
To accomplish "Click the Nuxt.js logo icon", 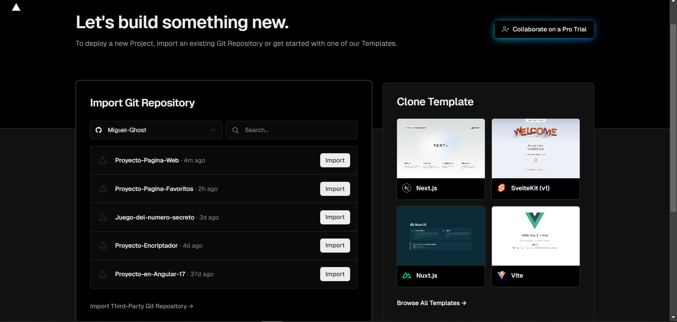I will click(x=407, y=275).
